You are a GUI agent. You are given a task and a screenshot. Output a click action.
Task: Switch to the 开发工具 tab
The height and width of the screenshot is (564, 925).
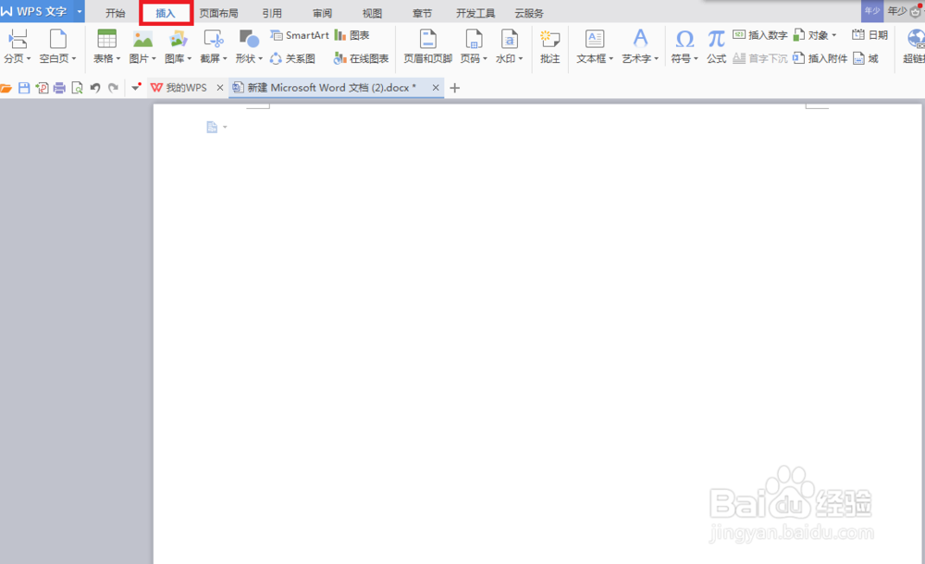(x=475, y=13)
